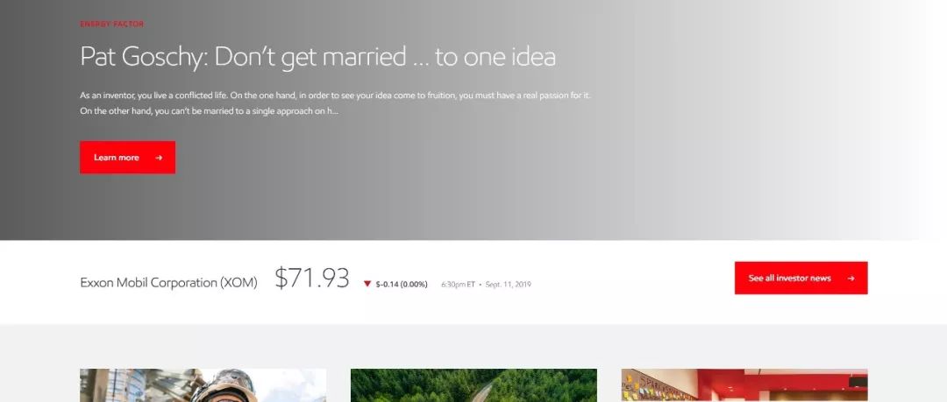
Task: Open the ENERGY FACTOR category label
Action: tap(111, 25)
